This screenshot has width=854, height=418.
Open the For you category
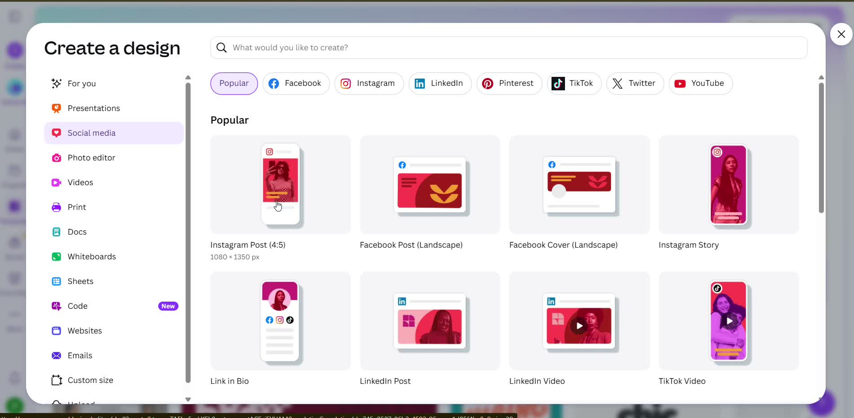click(x=113, y=84)
